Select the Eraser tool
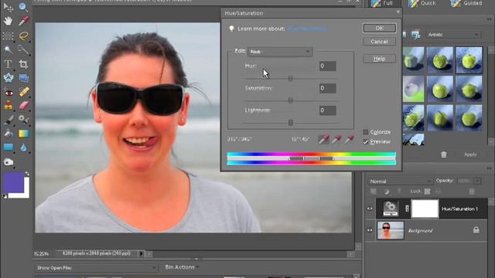The width and height of the screenshot is (495, 278). pyautogui.click(x=23, y=106)
